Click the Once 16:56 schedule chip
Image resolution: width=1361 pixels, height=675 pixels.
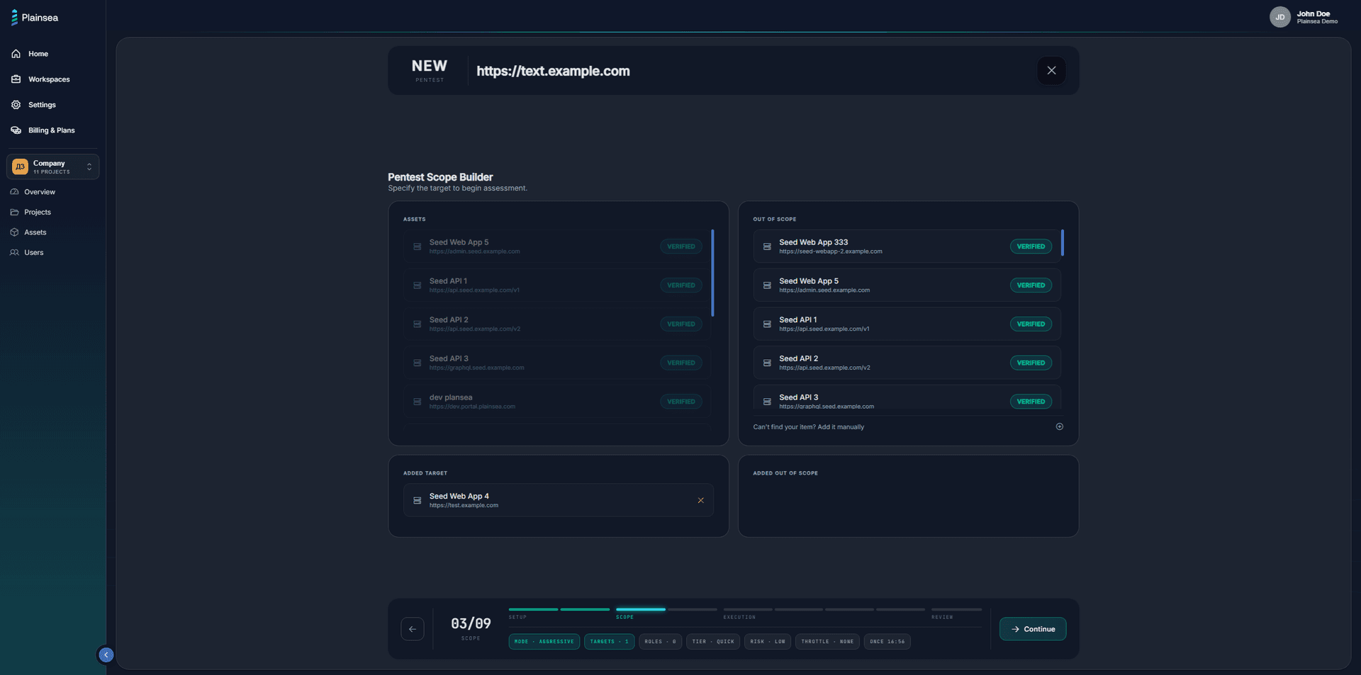[887, 642]
